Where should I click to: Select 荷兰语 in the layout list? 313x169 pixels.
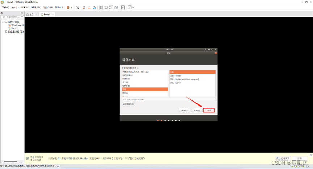tap(145, 93)
